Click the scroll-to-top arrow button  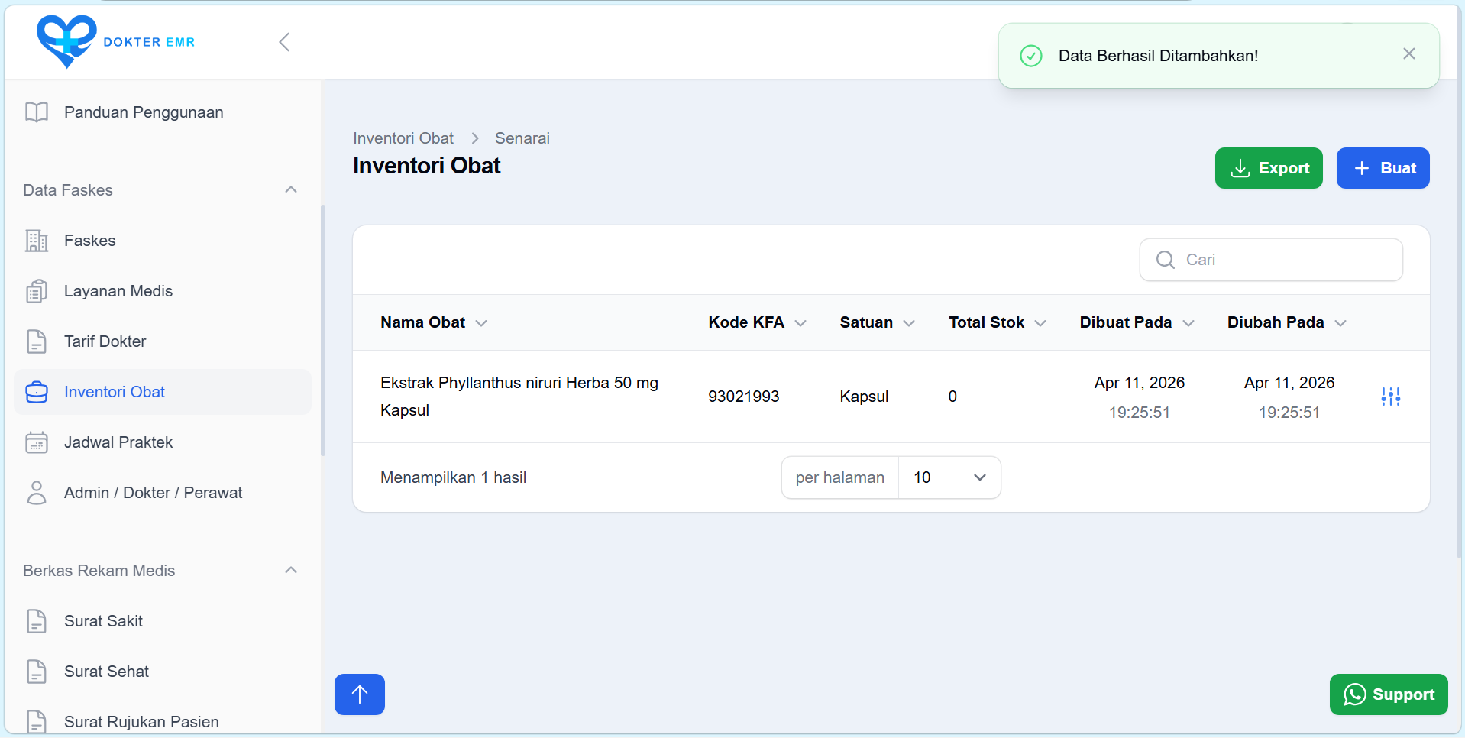click(360, 694)
